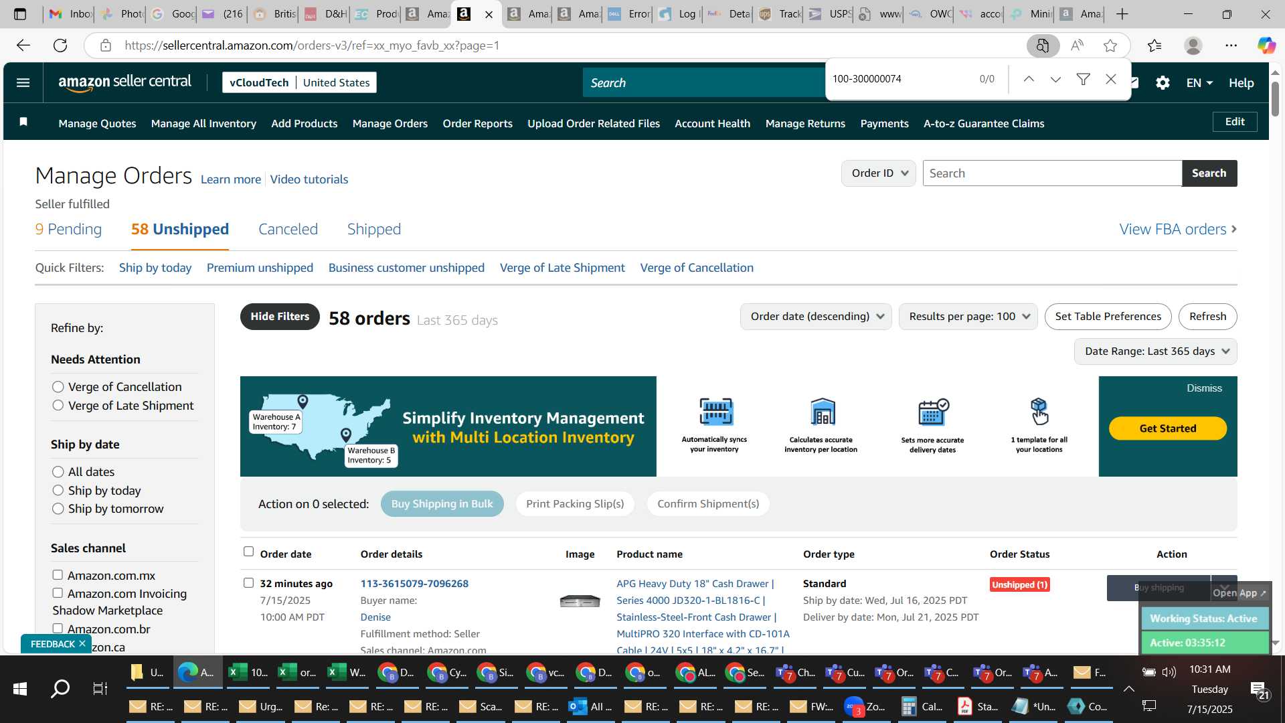Viewport: 1285px width, 723px height.
Task: Close the Feedback tab
Action: click(82, 643)
